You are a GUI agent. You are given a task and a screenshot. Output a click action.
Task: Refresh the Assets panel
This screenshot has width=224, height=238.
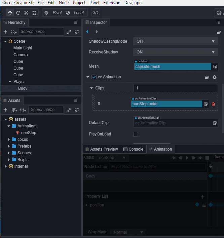click(x=77, y=110)
